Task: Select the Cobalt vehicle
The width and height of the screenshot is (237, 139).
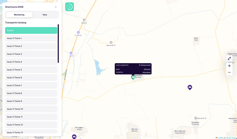Action: click(x=31, y=30)
